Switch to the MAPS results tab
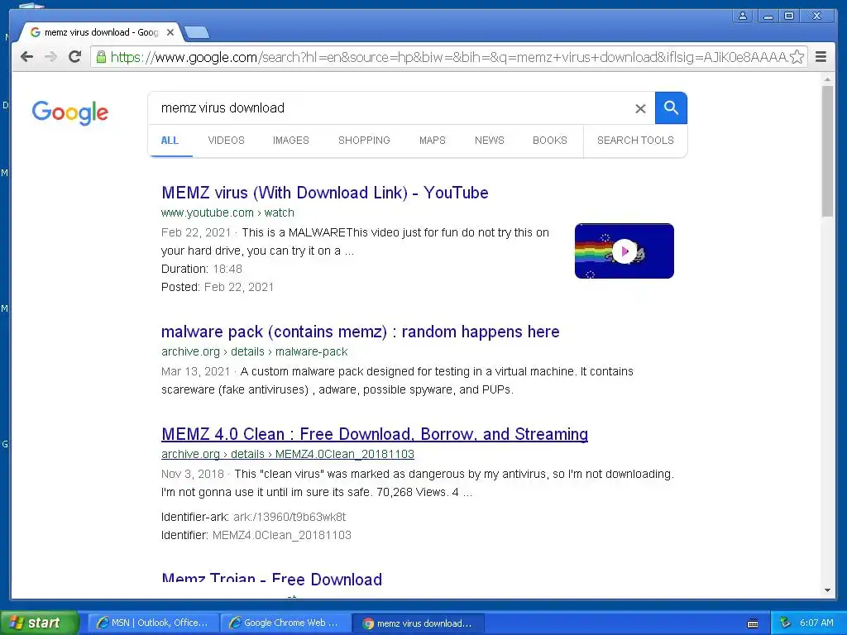This screenshot has height=635, width=847. pos(432,141)
